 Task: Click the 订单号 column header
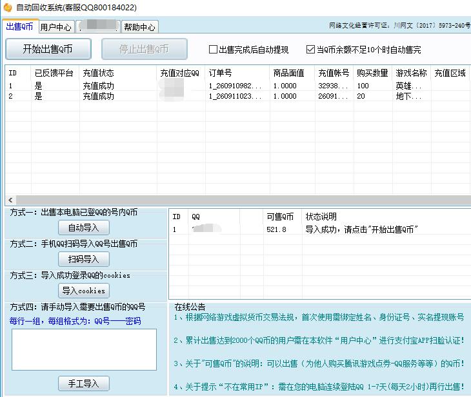237,73
